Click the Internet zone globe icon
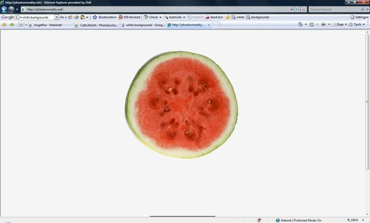 278,220
